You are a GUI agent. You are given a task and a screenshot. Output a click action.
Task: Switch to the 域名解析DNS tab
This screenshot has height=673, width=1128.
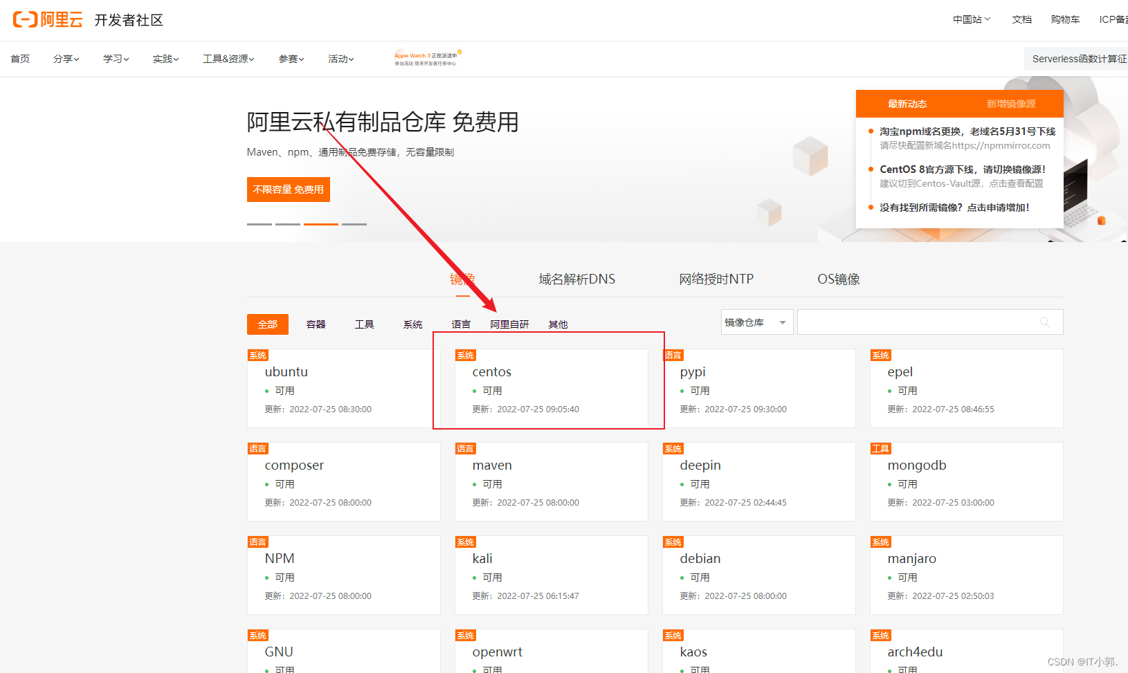pos(577,279)
